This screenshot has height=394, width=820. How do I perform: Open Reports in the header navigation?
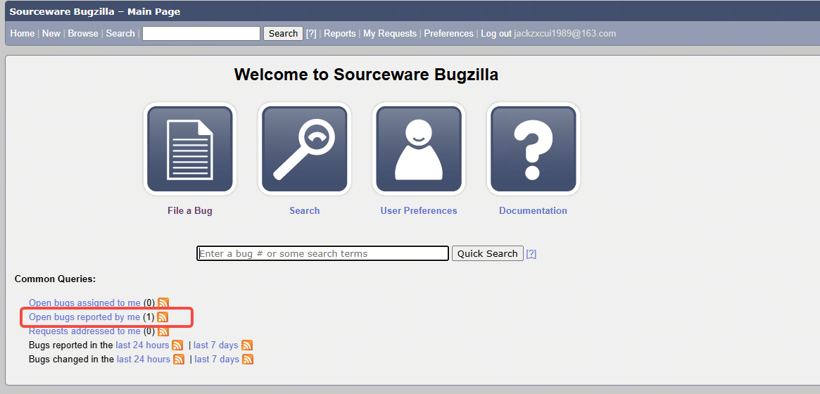click(x=340, y=34)
